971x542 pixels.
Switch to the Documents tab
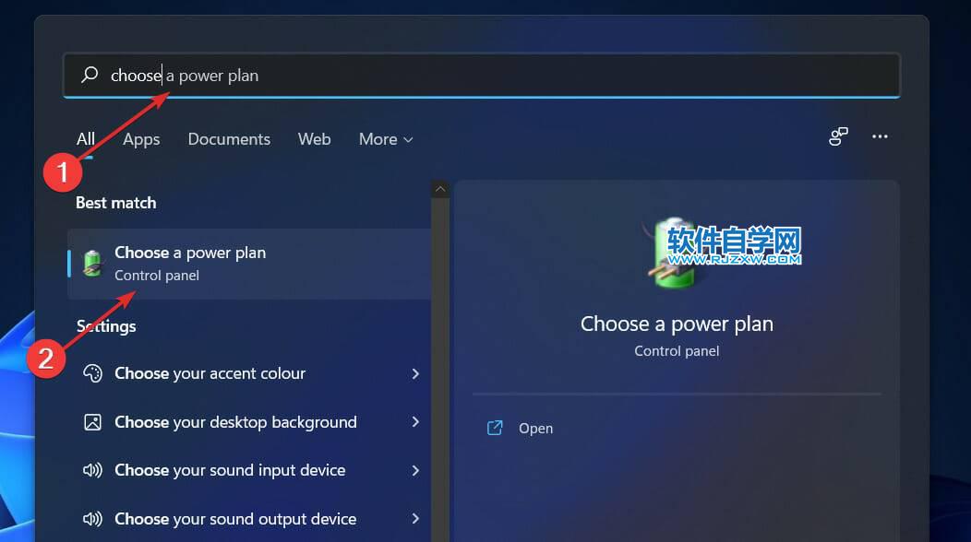[x=229, y=139]
